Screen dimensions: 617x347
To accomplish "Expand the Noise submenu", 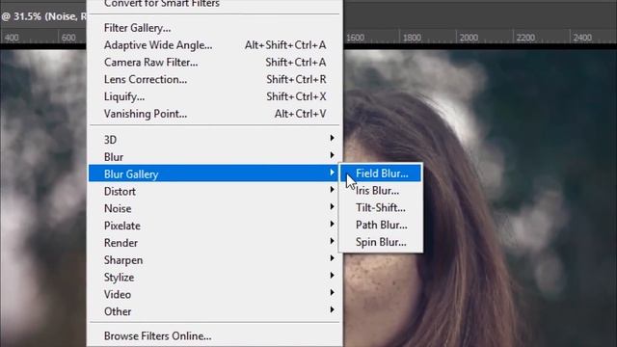I will (x=214, y=208).
